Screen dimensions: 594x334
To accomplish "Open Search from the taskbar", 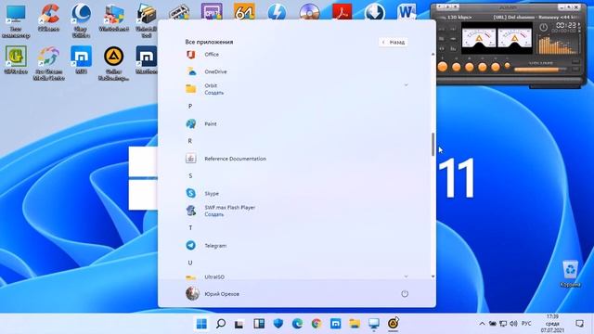I will 221,324.
